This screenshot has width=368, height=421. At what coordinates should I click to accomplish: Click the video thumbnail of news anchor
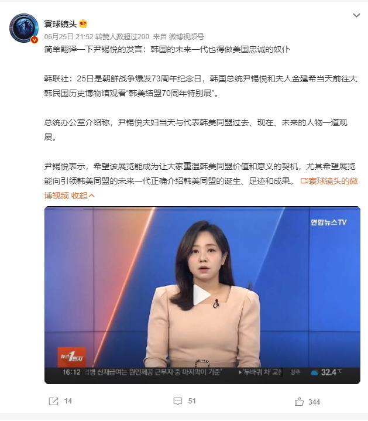click(202, 295)
